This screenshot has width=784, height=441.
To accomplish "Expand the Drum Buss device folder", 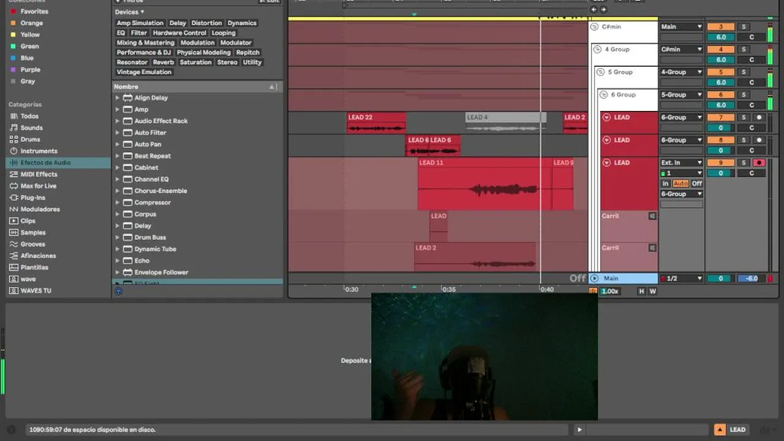I will [118, 237].
